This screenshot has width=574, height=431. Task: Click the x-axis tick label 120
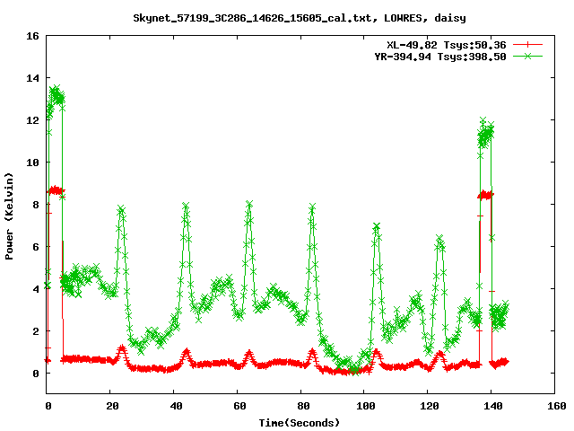tap(430, 406)
